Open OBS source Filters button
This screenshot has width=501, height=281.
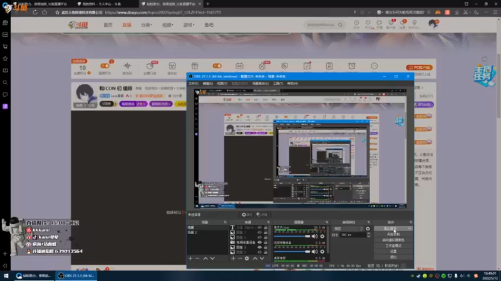pos(262,214)
